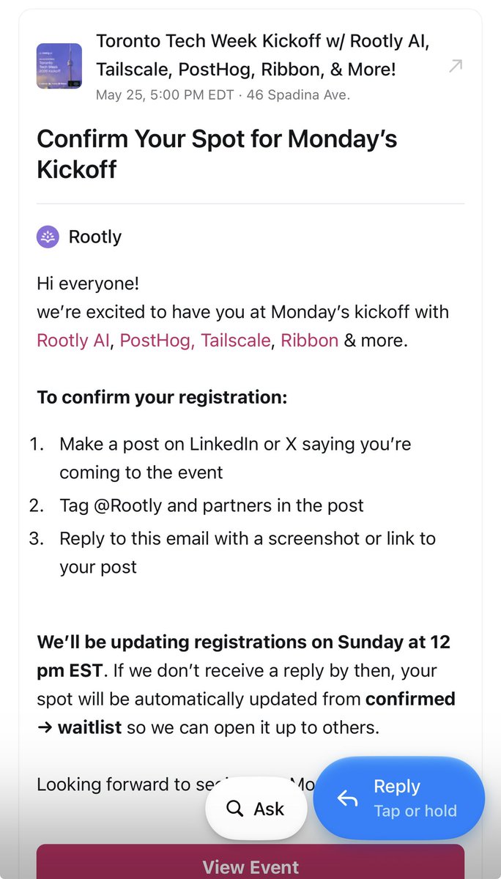The height and width of the screenshot is (879, 501).
Task: Select the Toronto Tech Week Kickoff title
Action: click(x=262, y=55)
